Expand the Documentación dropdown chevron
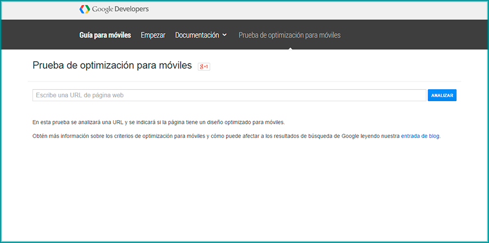This screenshot has height=243, width=489. click(224, 35)
